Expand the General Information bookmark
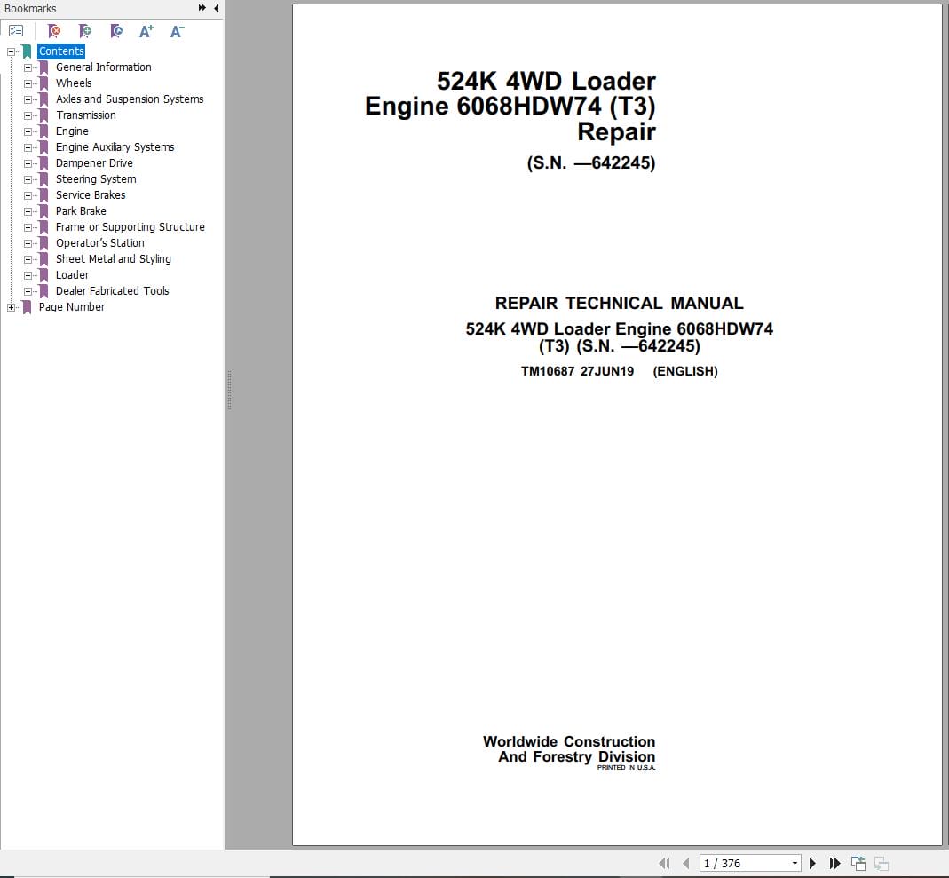Viewport: 949px width, 878px height. pyautogui.click(x=28, y=67)
